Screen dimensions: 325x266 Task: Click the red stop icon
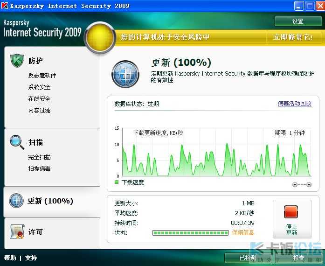[x=291, y=212]
